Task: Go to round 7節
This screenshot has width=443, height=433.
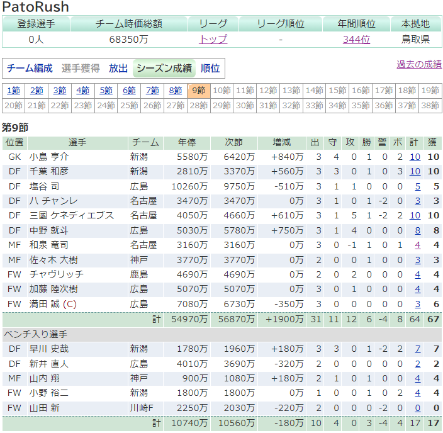Action: click(152, 91)
